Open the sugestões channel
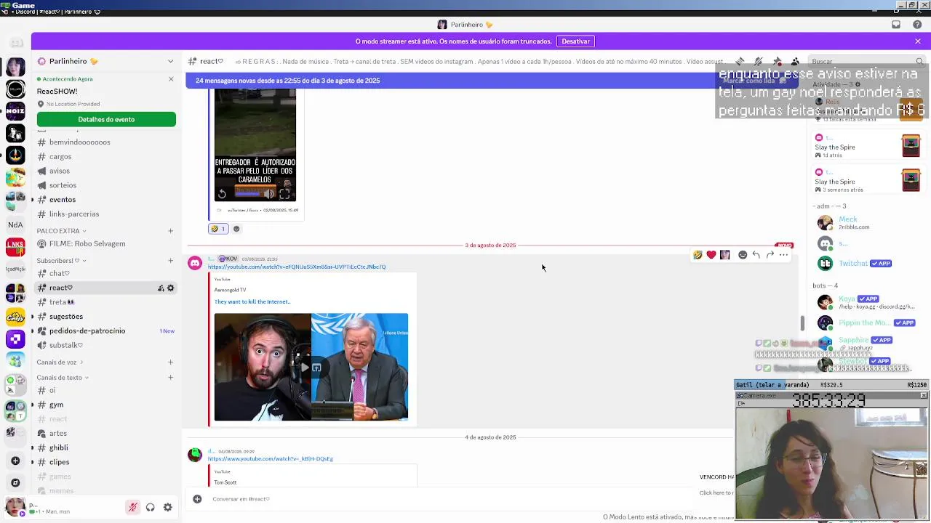Image resolution: width=931 pixels, height=523 pixels. (66, 317)
